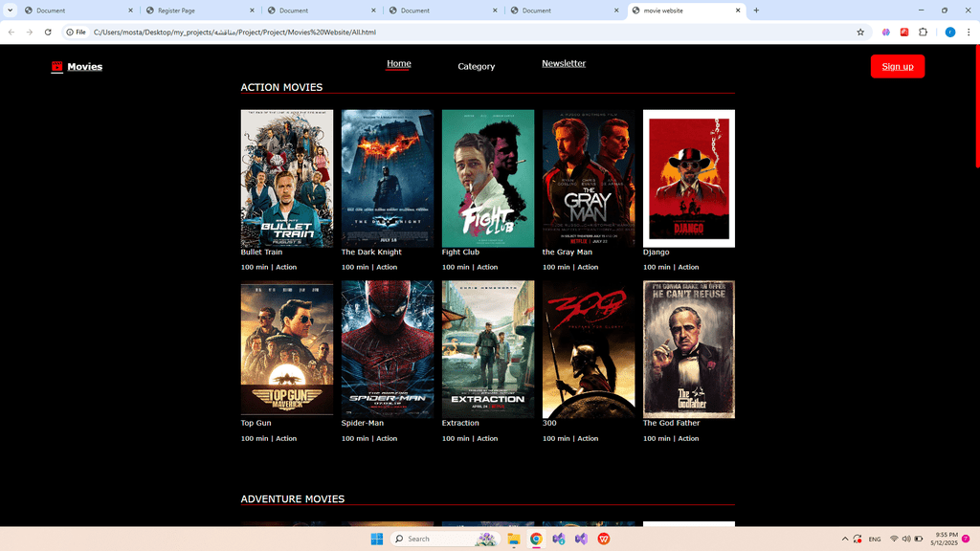Image resolution: width=980 pixels, height=551 pixels.
Task: Open the Home navigation link
Action: click(x=399, y=64)
